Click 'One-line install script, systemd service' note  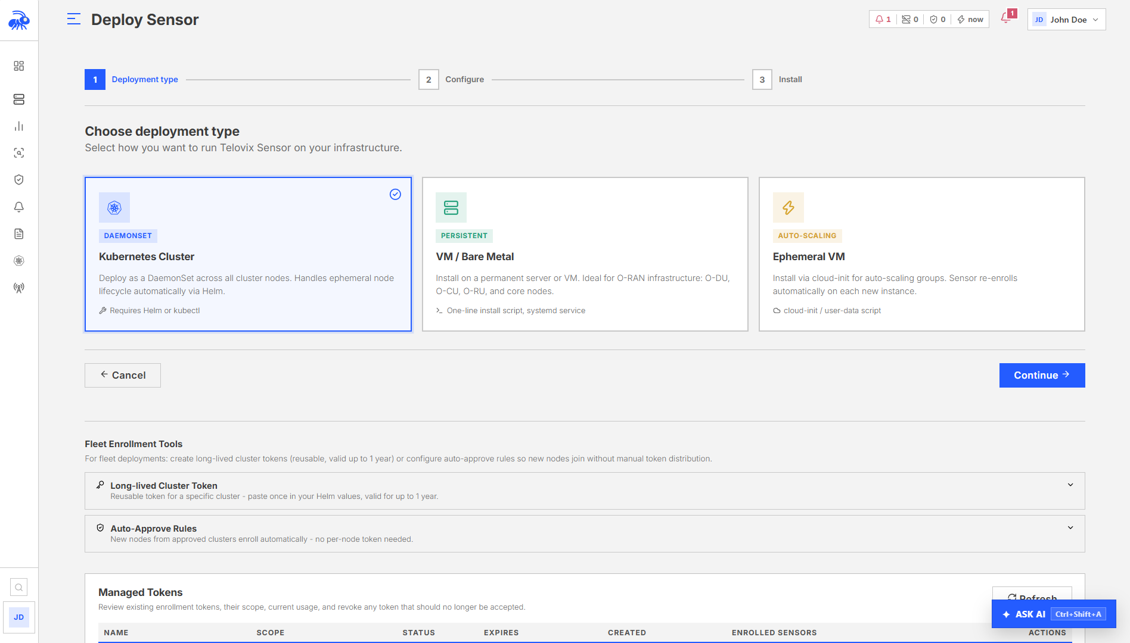pyautogui.click(x=511, y=311)
